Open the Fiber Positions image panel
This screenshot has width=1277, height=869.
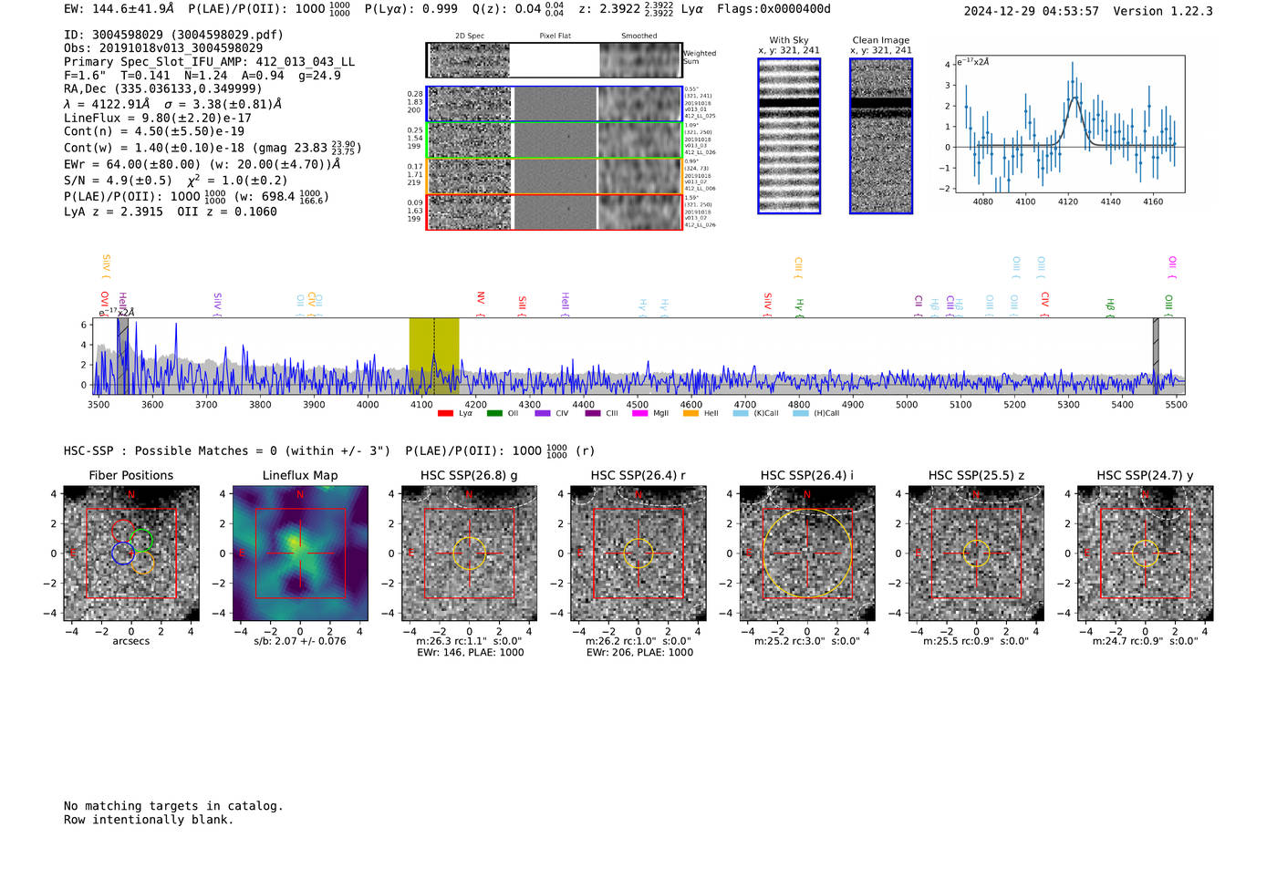131,553
